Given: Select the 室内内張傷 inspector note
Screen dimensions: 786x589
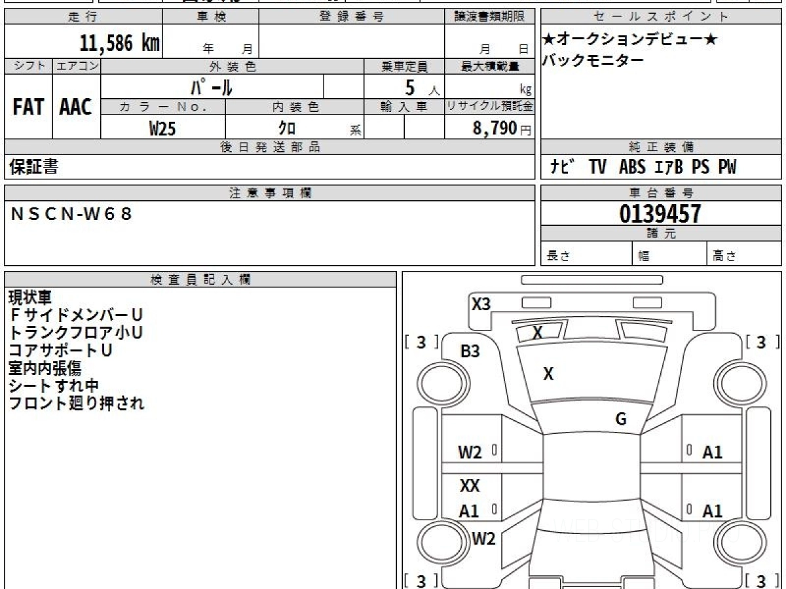Looking at the screenshot, I should [45, 368].
